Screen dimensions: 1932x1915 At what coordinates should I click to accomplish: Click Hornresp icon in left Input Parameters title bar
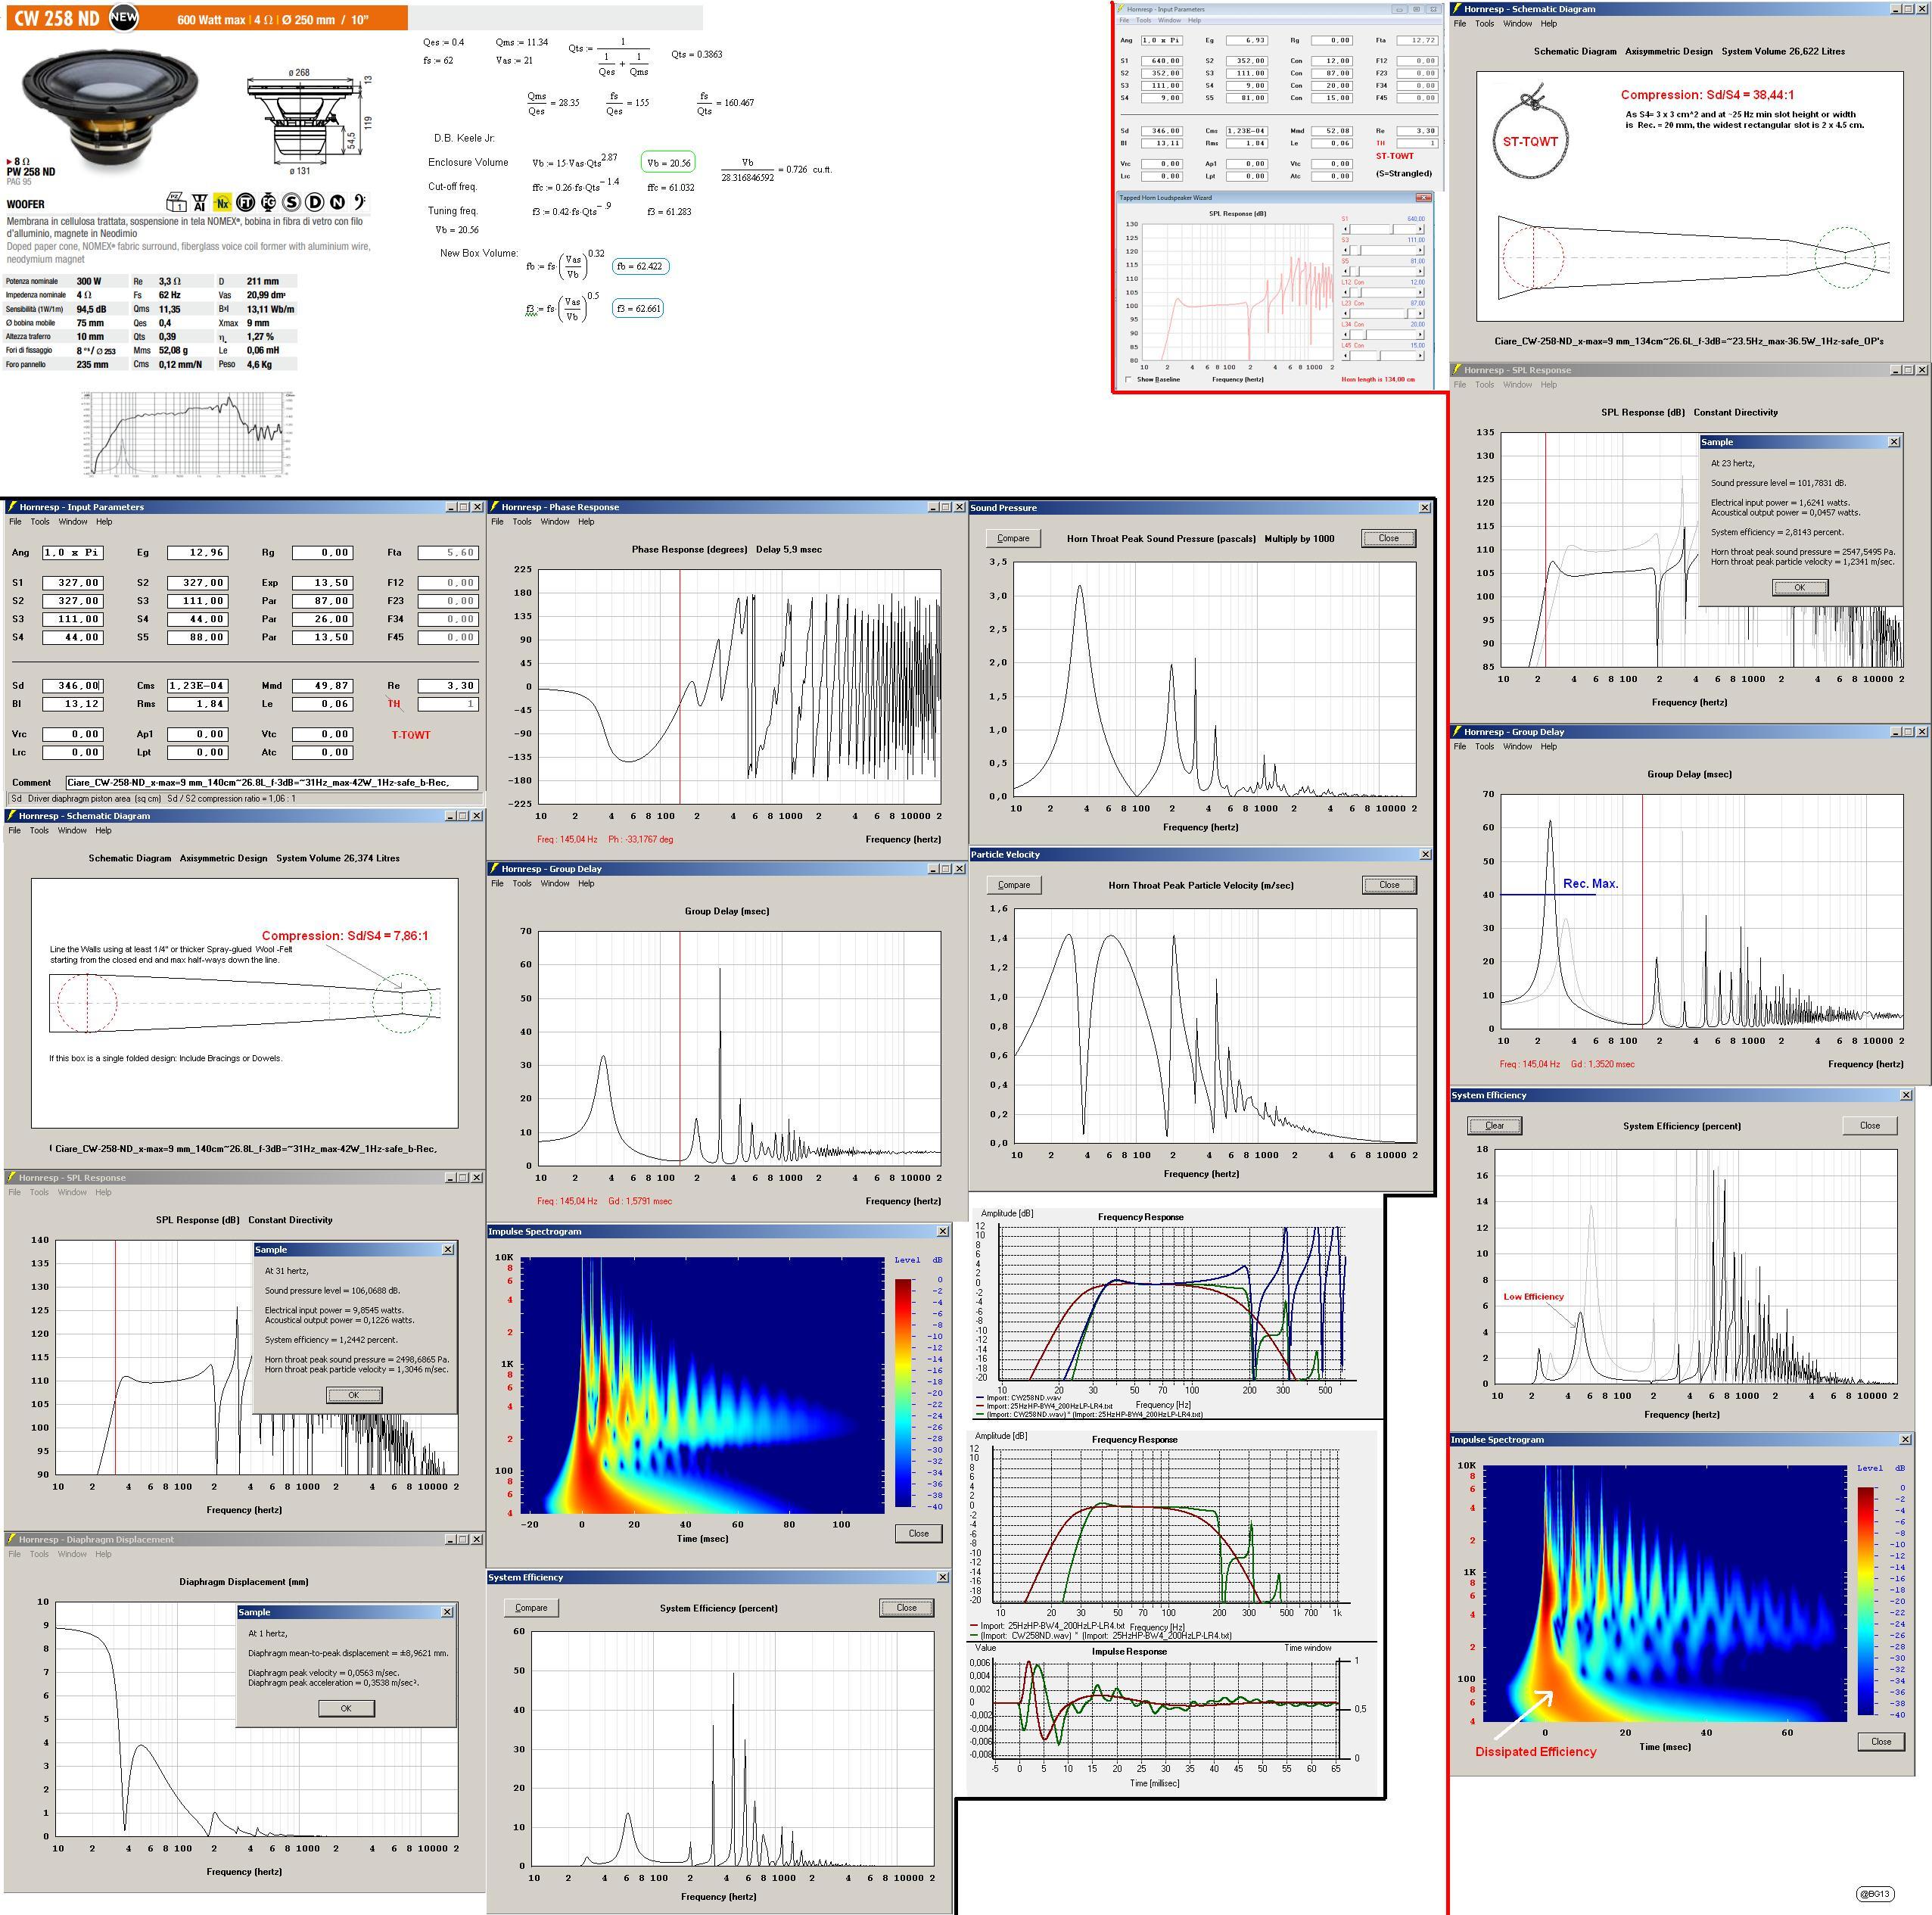click(x=11, y=507)
